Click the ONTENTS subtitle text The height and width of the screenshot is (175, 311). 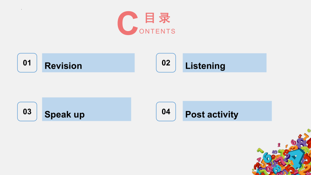(x=157, y=31)
